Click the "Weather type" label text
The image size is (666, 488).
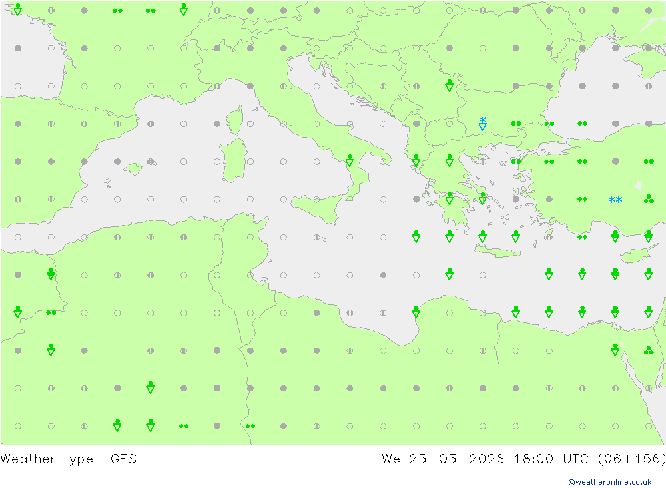47,459
